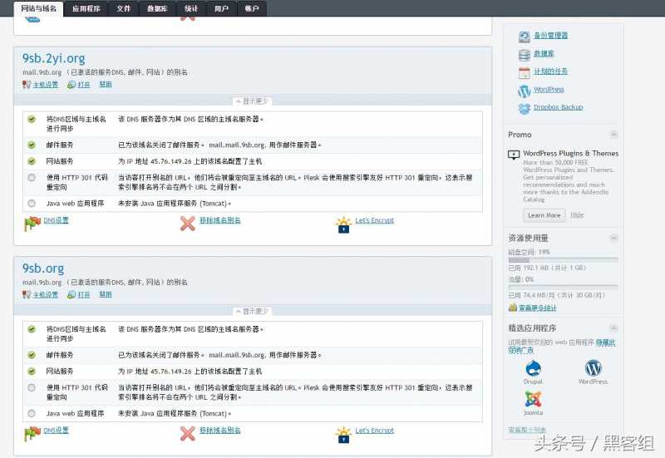Open Let's Encrypt link for 9sb.2yi.org
Image resolution: width=665 pixels, height=458 pixels.
point(375,220)
